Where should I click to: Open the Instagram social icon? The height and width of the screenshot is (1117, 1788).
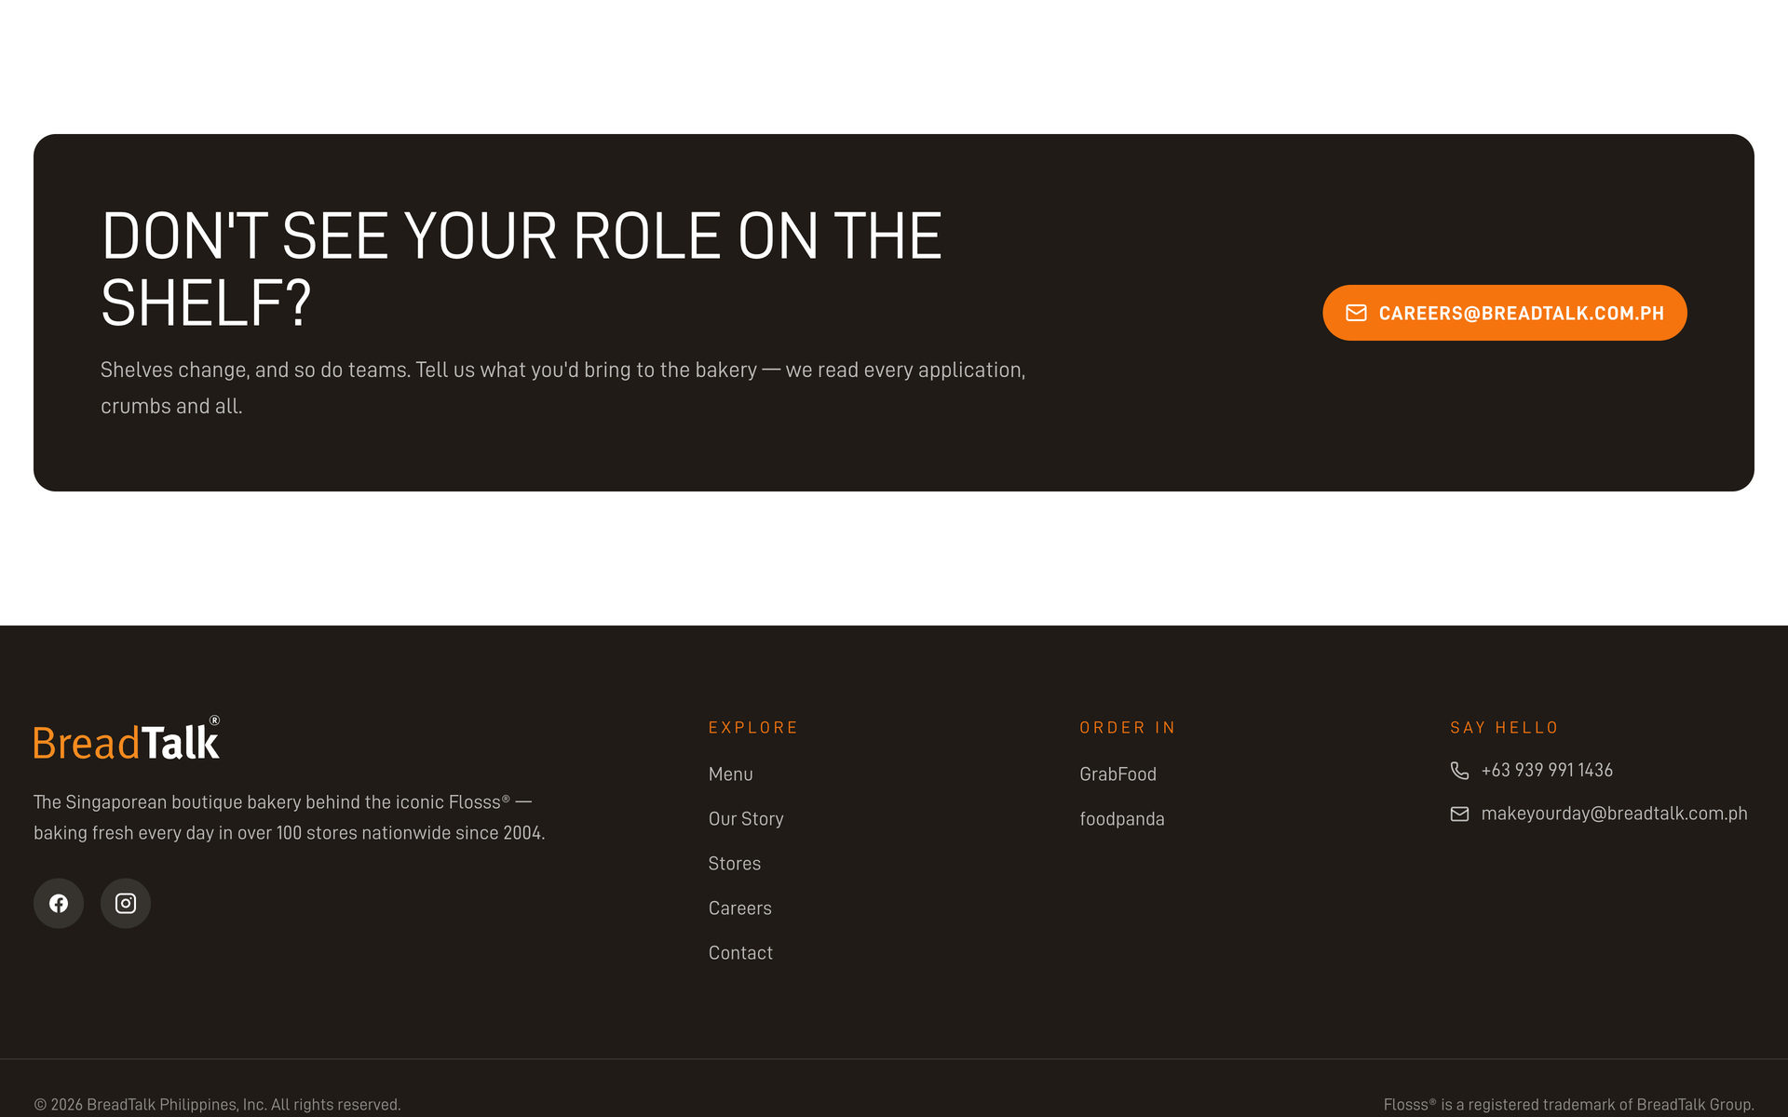pos(126,903)
